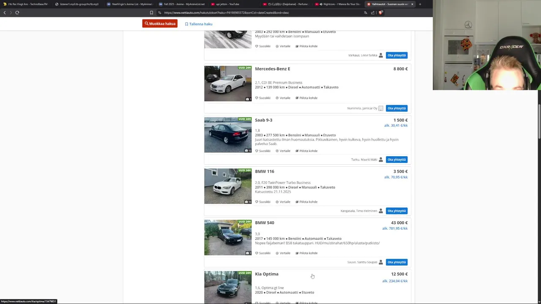Image resolution: width=541 pixels, height=304 pixels.
Task: Click the 43 000 € BMW 540 price
Action: coord(399,223)
